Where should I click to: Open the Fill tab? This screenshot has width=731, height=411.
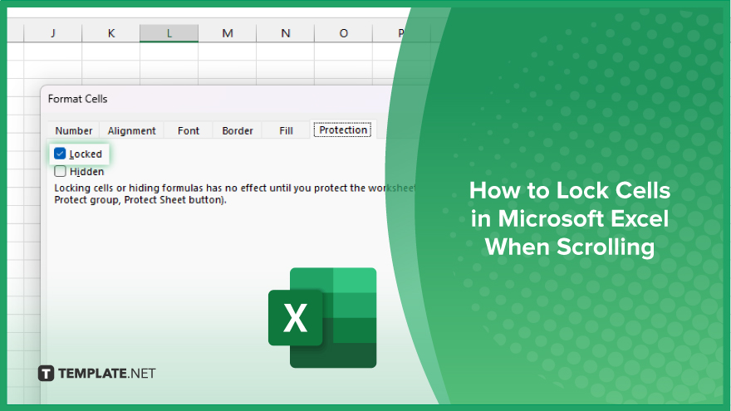pyautogui.click(x=286, y=130)
